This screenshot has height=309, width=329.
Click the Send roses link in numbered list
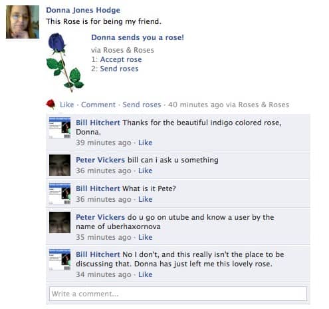click(119, 69)
